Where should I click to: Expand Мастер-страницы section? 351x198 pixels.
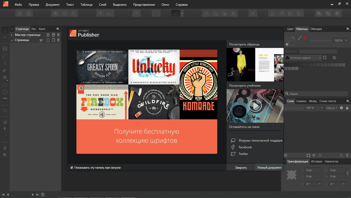[12, 35]
